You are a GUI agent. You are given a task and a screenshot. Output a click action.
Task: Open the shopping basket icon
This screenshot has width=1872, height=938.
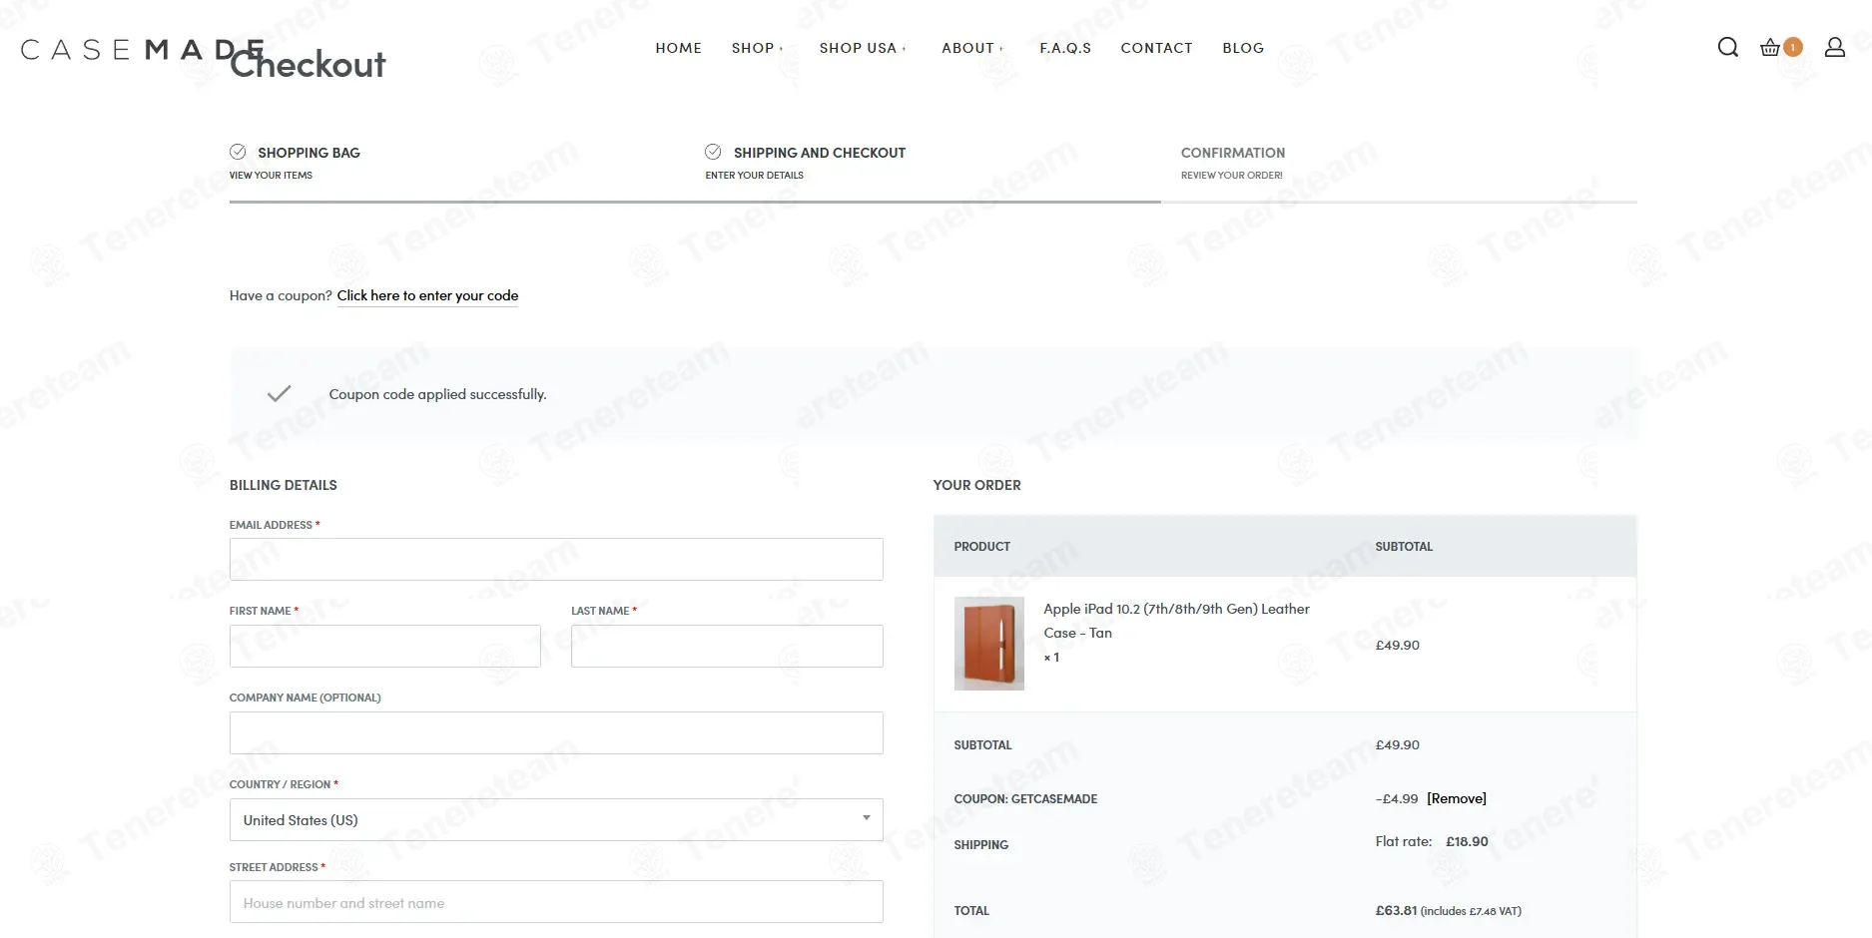coord(1770,47)
